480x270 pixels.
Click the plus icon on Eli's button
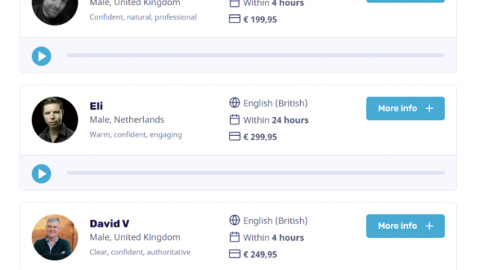pos(429,108)
